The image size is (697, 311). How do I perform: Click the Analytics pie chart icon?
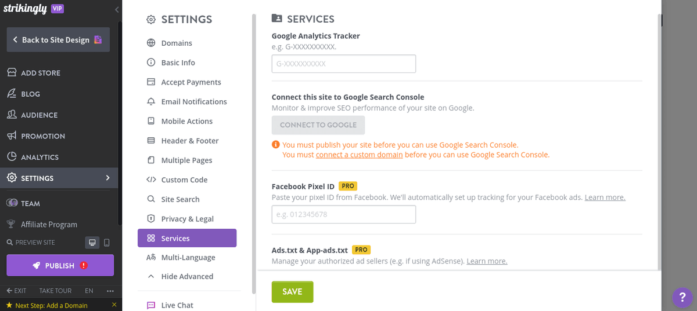[x=12, y=157]
